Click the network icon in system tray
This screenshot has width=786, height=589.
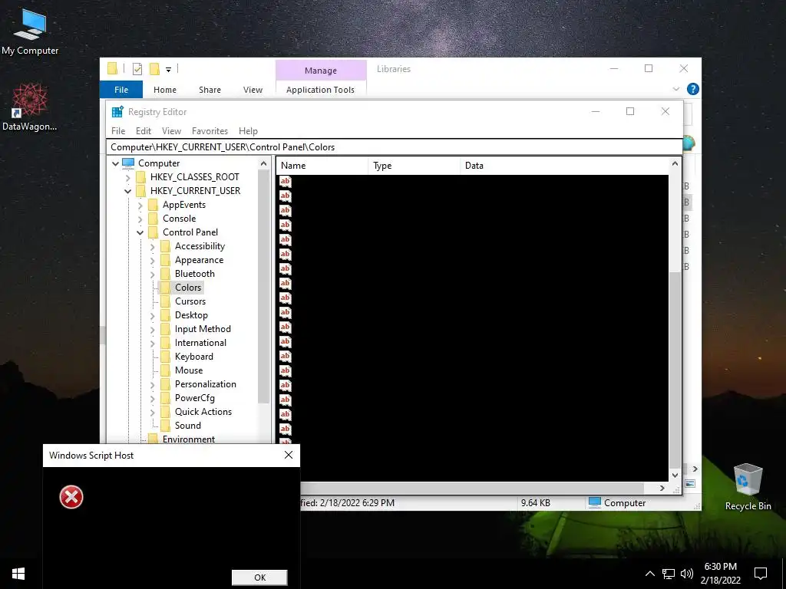pyautogui.click(x=669, y=574)
